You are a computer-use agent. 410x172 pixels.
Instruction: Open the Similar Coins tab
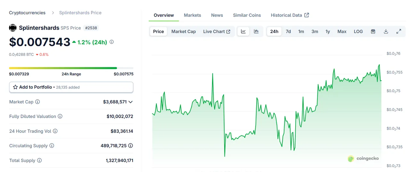coord(247,15)
